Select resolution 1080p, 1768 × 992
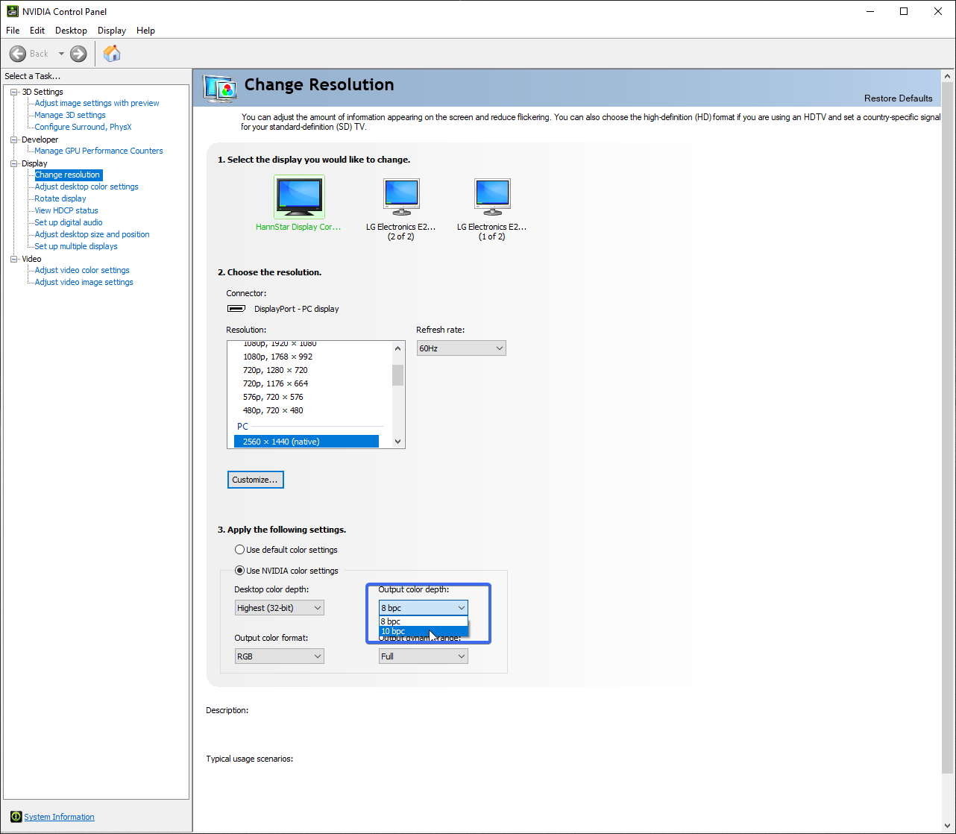 pyautogui.click(x=277, y=357)
